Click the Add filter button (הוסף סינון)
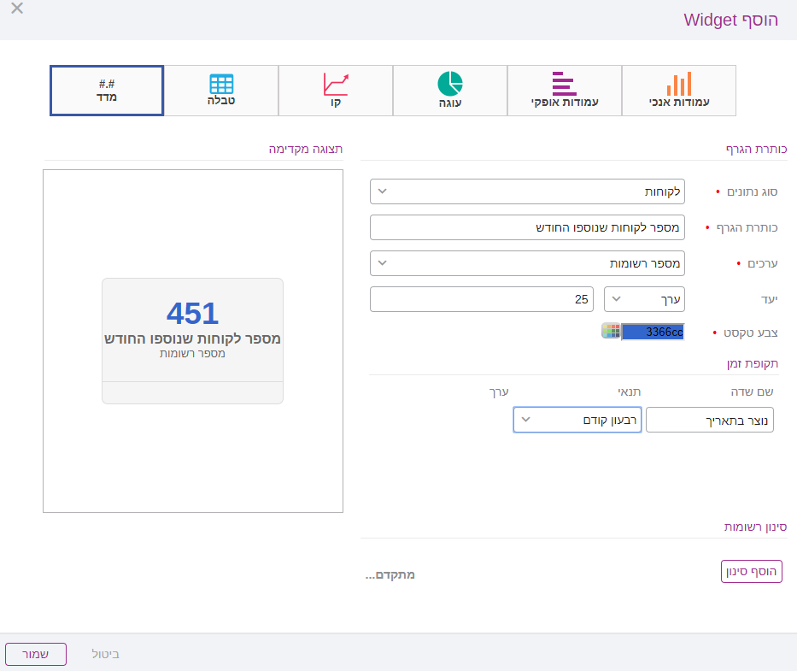The height and width of the screenshot is (671, 797). [751, 572]
